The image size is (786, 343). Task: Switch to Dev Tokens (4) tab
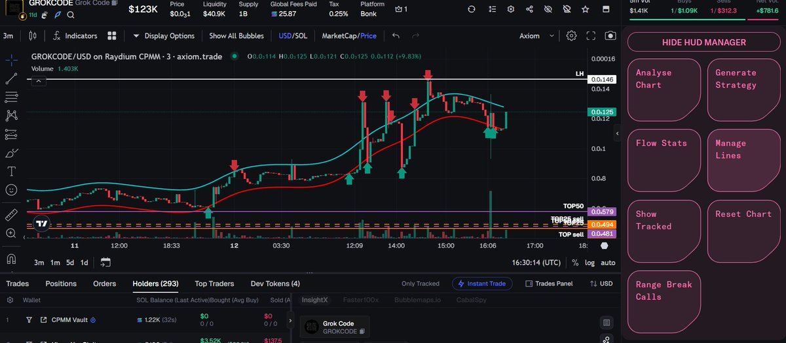click(275, 284)
